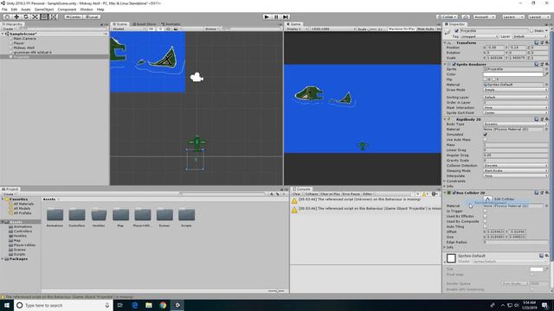Toggle Use Auto Mass checkbox
554x311 pixels.
pos(486,140)
